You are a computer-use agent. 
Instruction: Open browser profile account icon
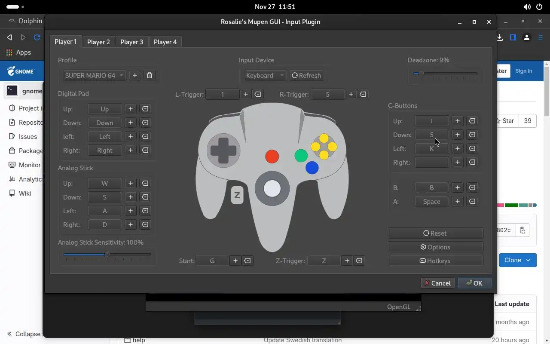[527, 37]
